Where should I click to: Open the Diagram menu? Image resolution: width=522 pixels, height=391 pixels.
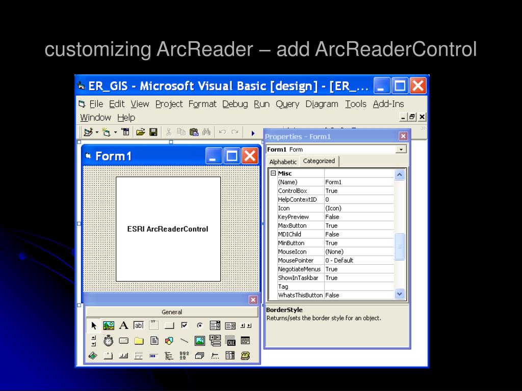(x=322, y=104)
